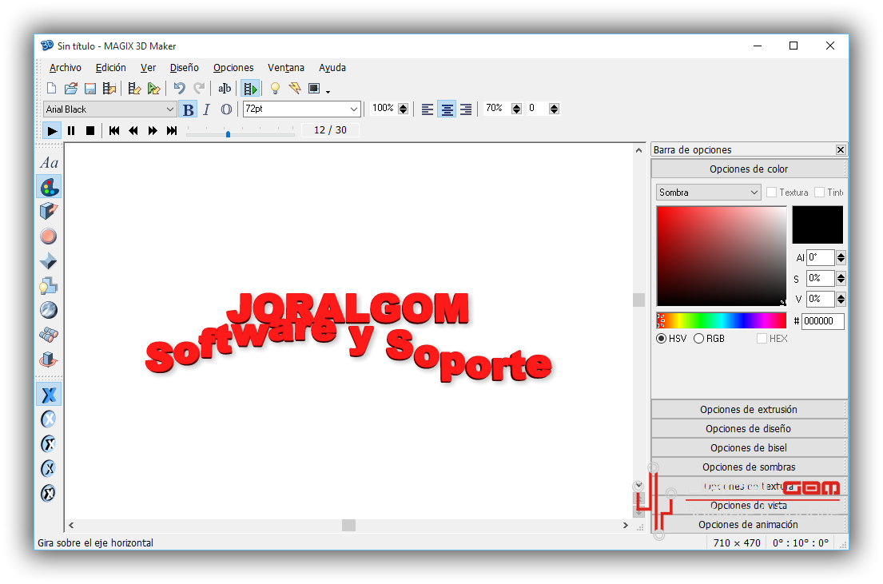883x584 pixels.
Task: Open the display options dropdown arrow
Action: [328, 90]
